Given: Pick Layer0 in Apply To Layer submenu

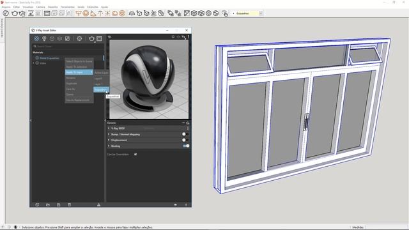Looking at the screenshot, I should pos(101,79).
